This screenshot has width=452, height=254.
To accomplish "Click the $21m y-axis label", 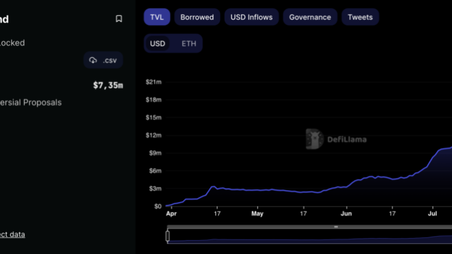I will 153,82.
